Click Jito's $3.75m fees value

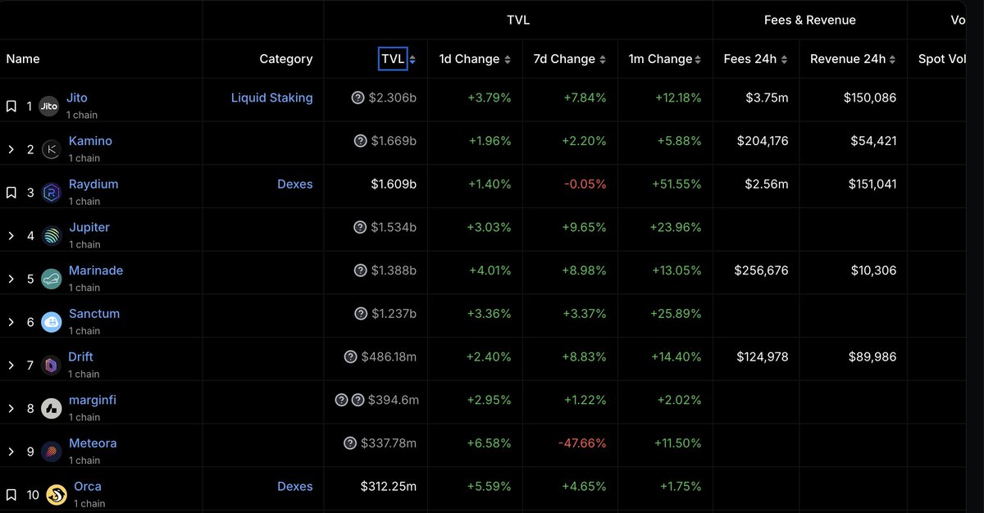coord(768,98)
